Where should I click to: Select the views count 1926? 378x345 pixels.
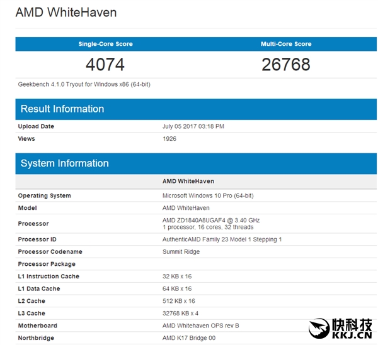point(169,139)
